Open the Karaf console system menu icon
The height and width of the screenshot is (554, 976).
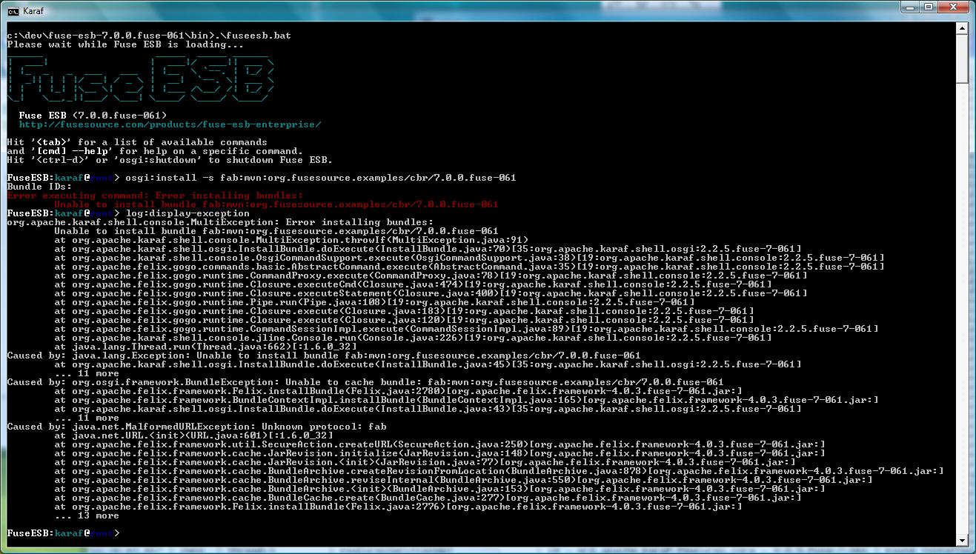[13, 10]
